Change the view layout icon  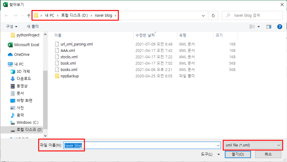(252, 27)
